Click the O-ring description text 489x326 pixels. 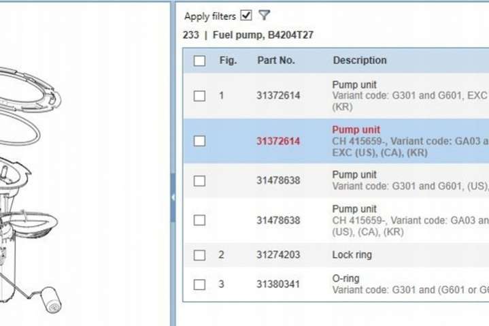click(x=346, y=278)
